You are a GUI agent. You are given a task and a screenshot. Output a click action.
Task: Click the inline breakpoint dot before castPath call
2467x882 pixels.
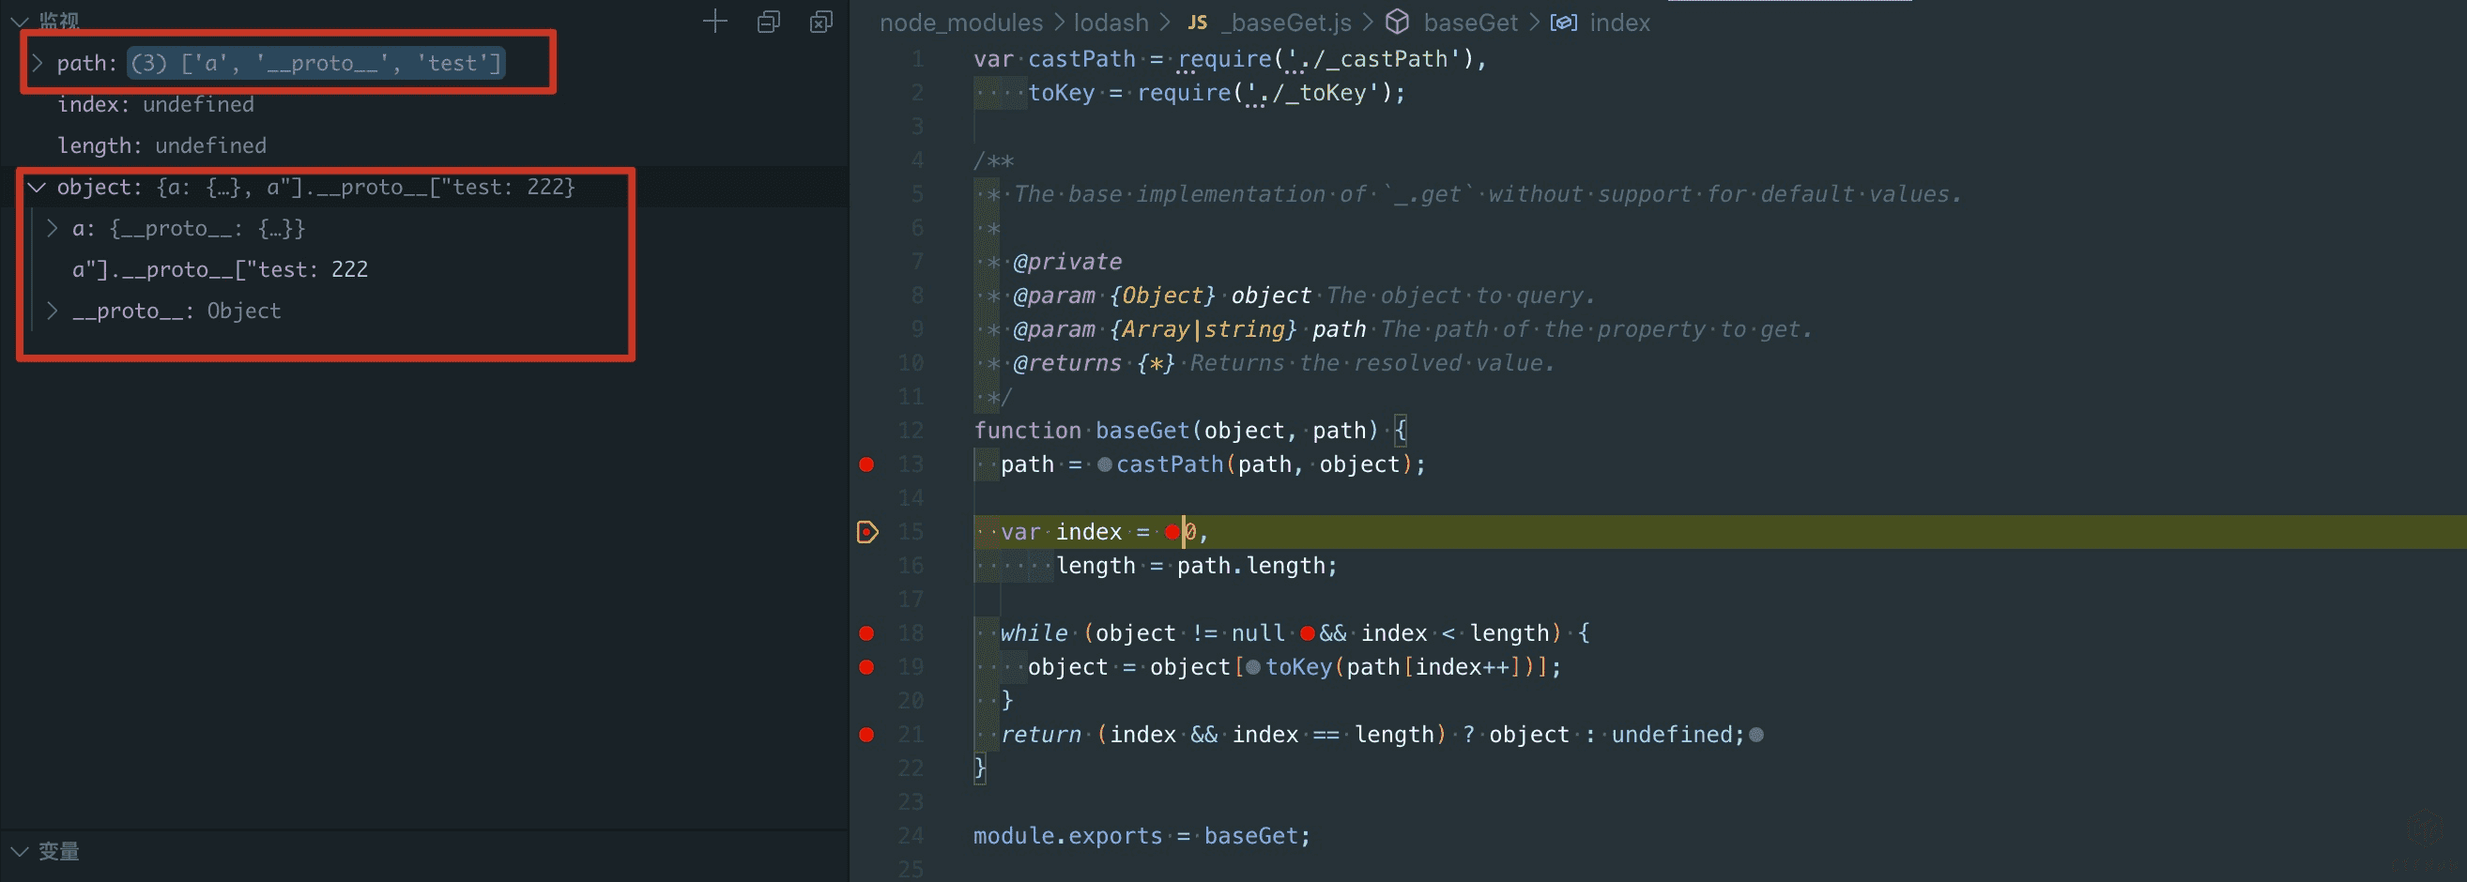point(1104,464)
